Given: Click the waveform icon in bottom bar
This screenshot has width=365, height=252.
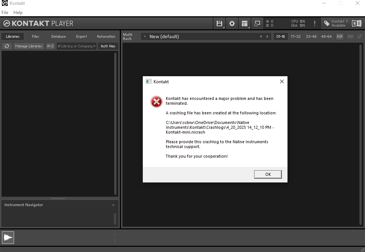Looking at the screenshot, I should point(8,237).
